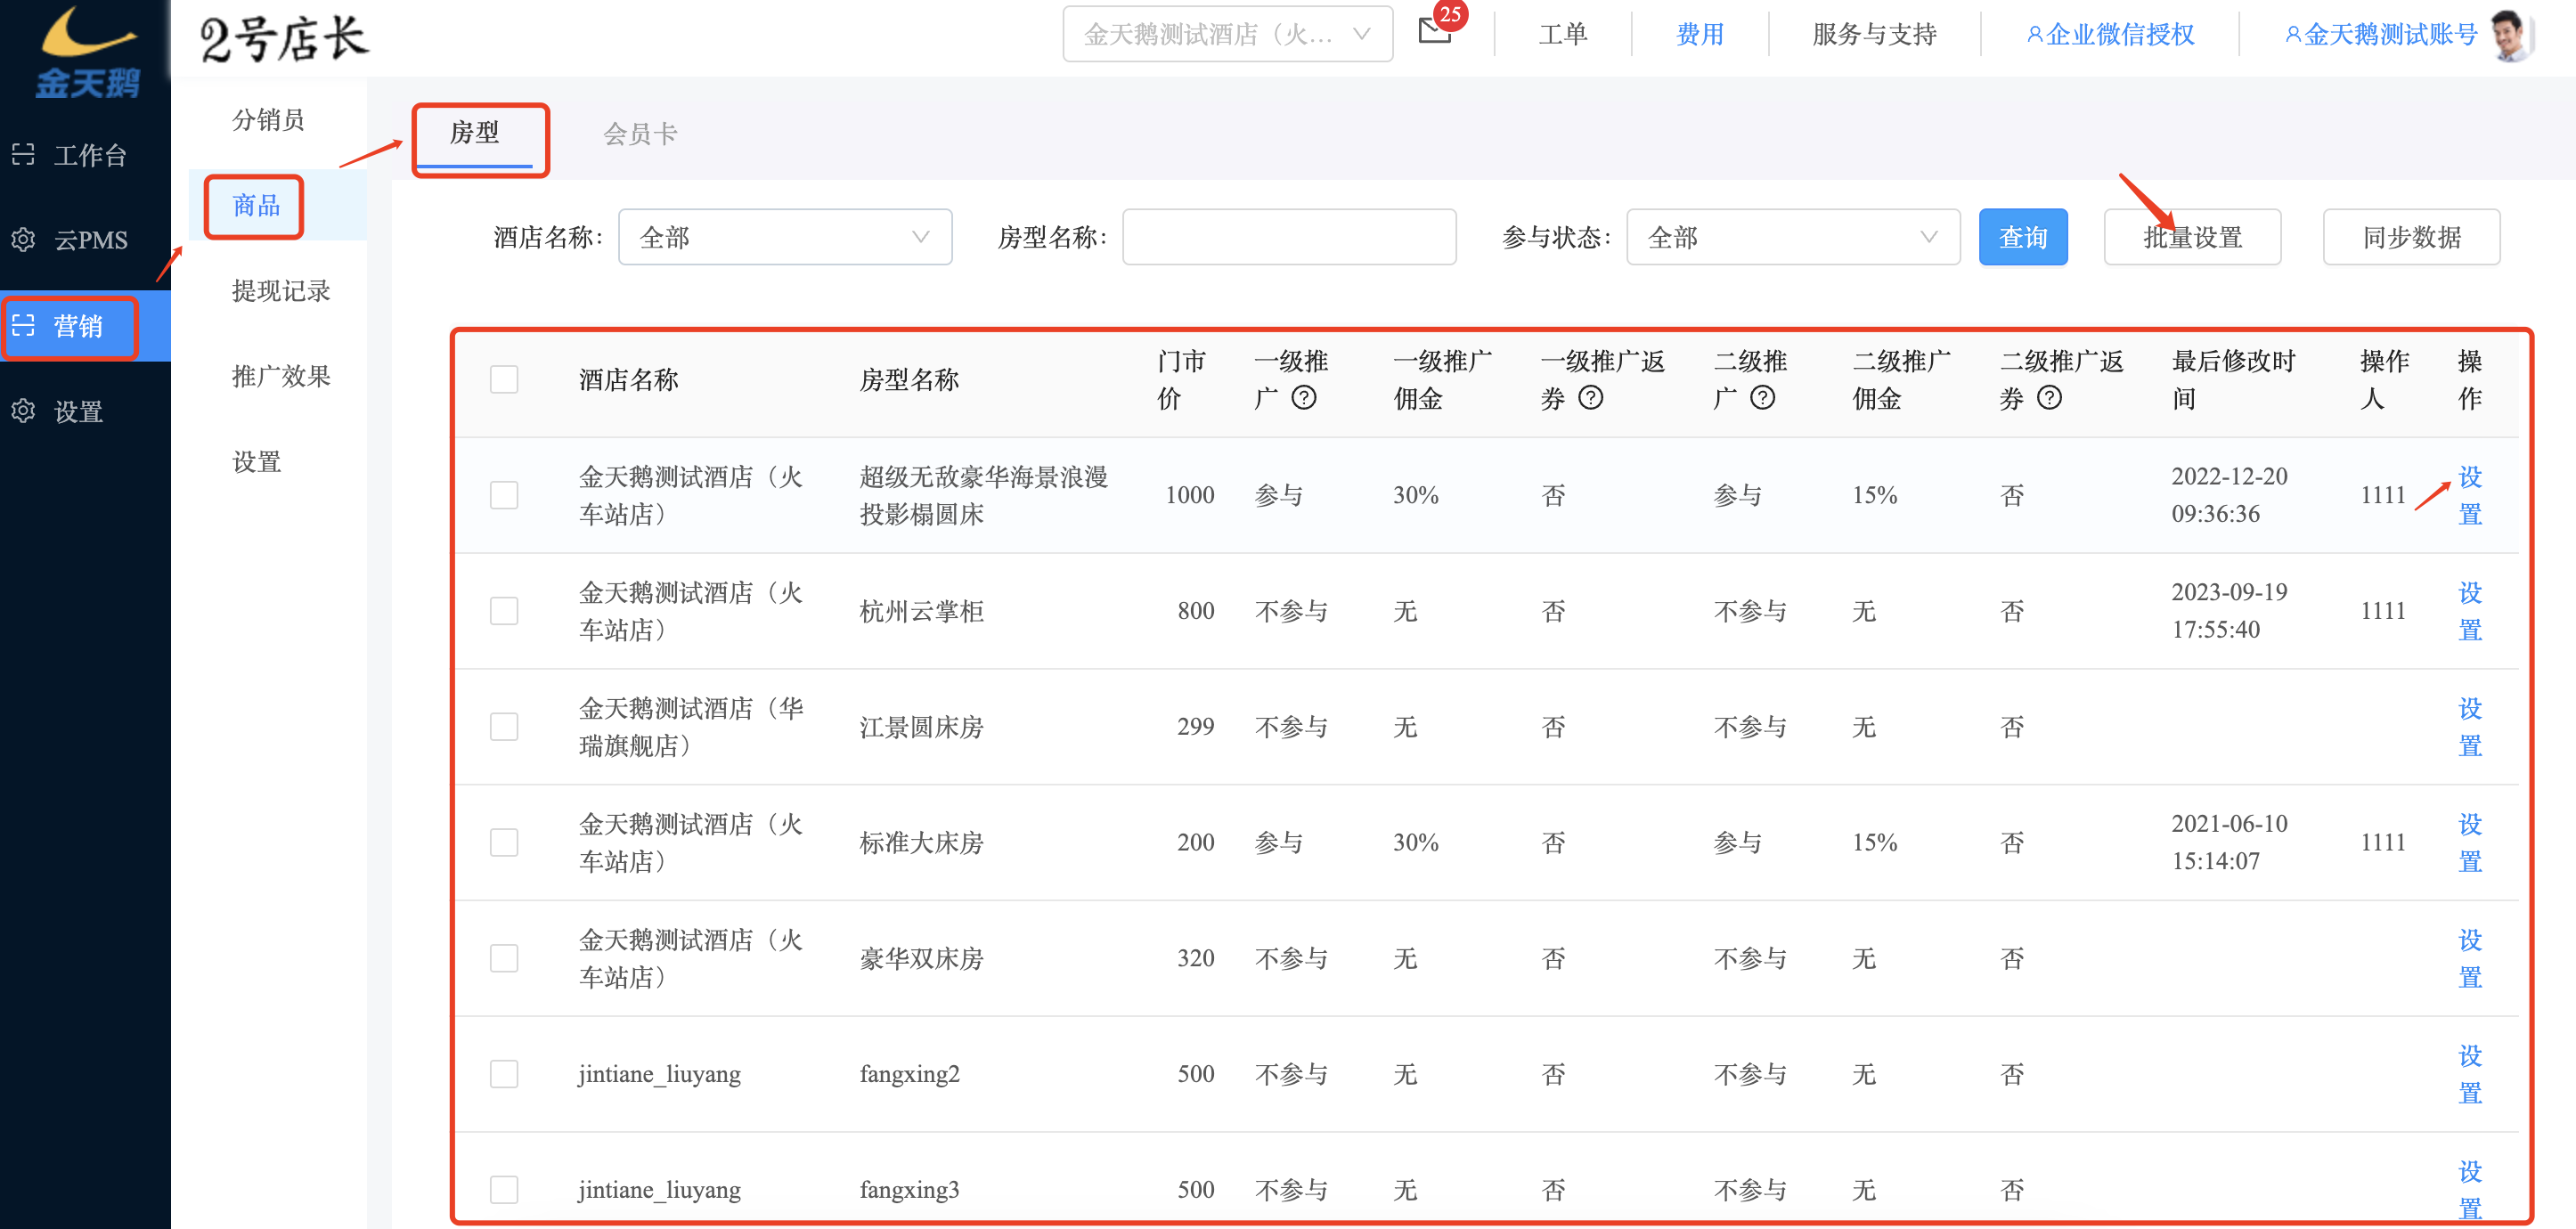Open 费用 in the top bar
Image resolution: width=2576 pixels, height=1229 pixels.
[x=1700, y=35]
